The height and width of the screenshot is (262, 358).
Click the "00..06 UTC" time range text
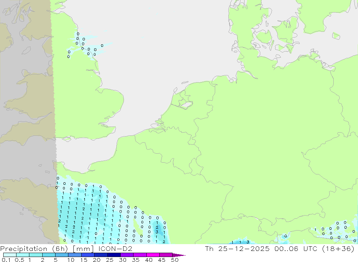click(x=296, y=248)
